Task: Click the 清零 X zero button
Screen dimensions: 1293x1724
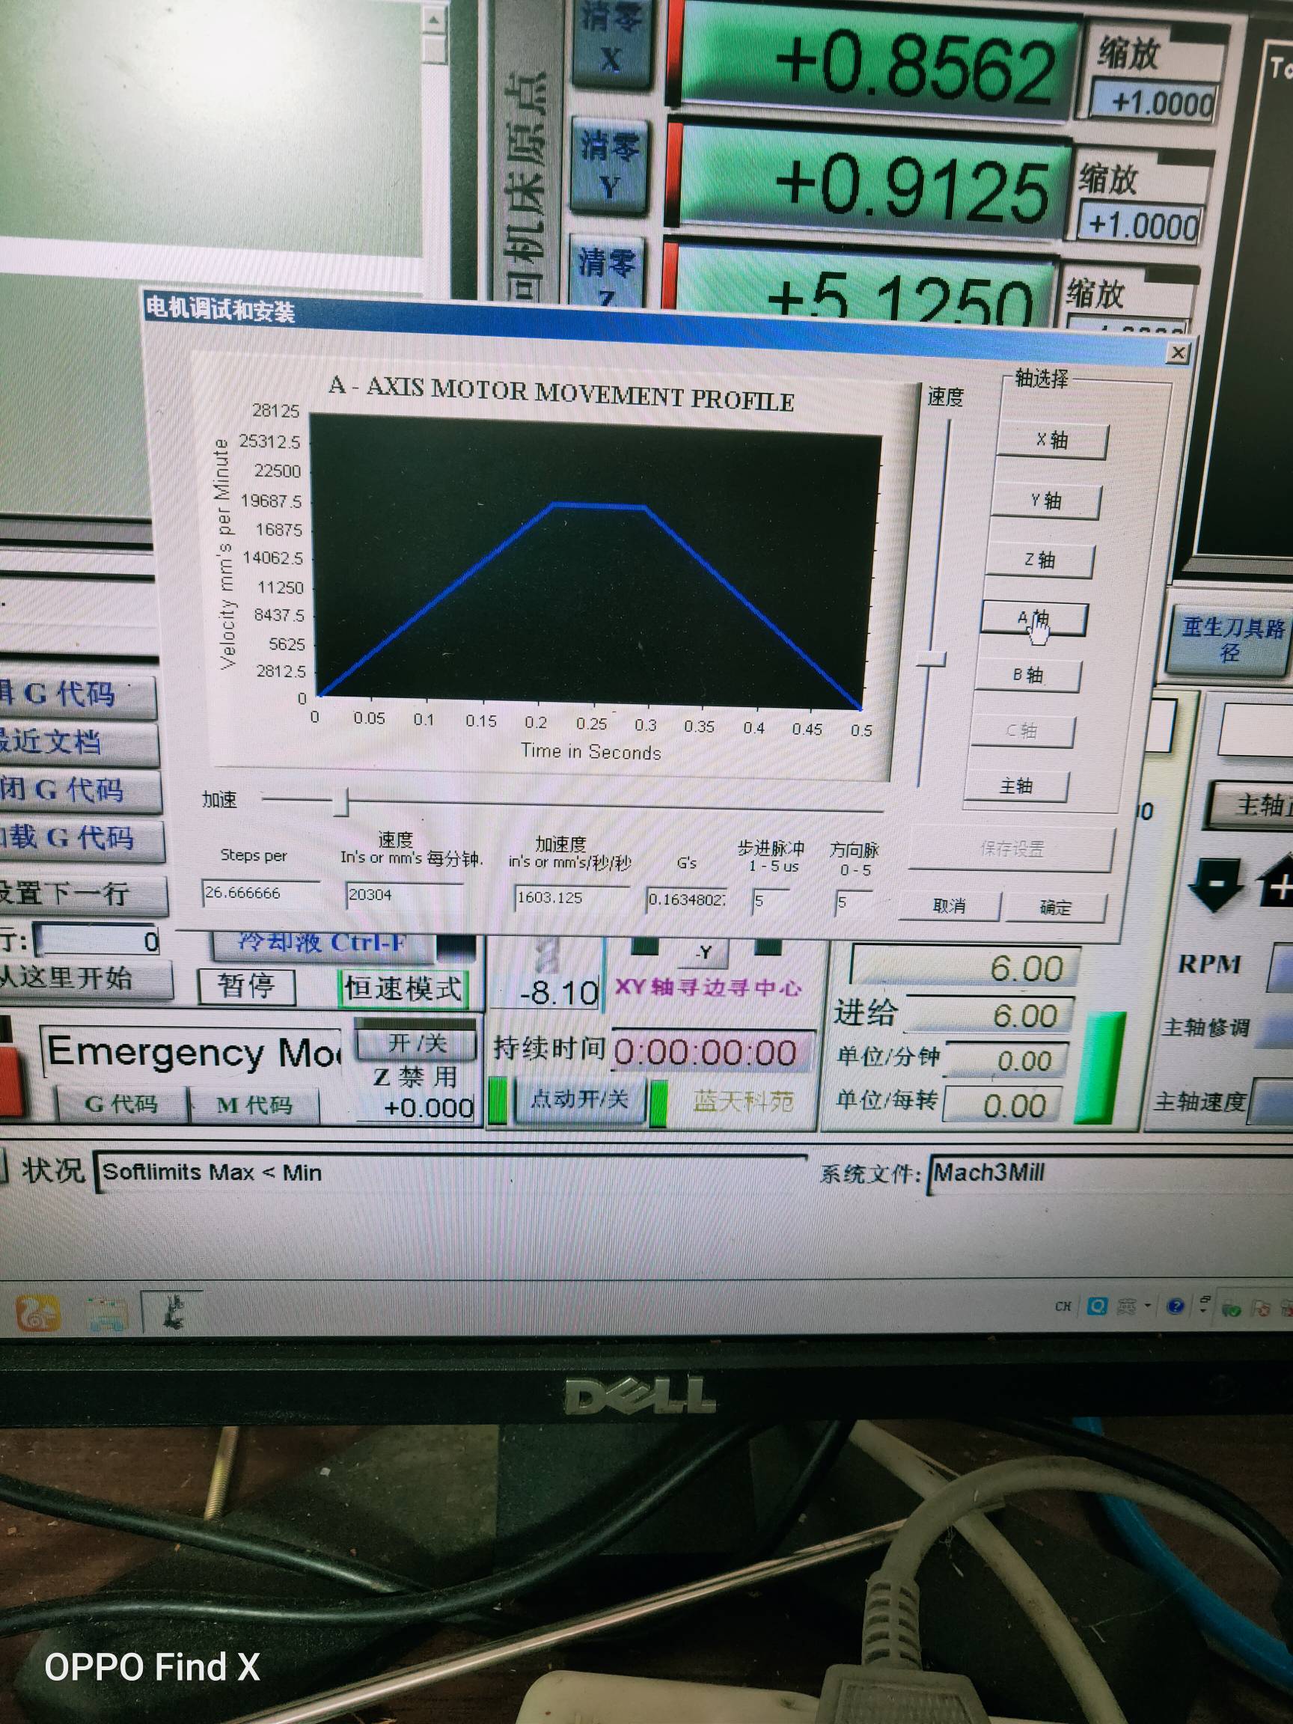Action: click(611, 43)
